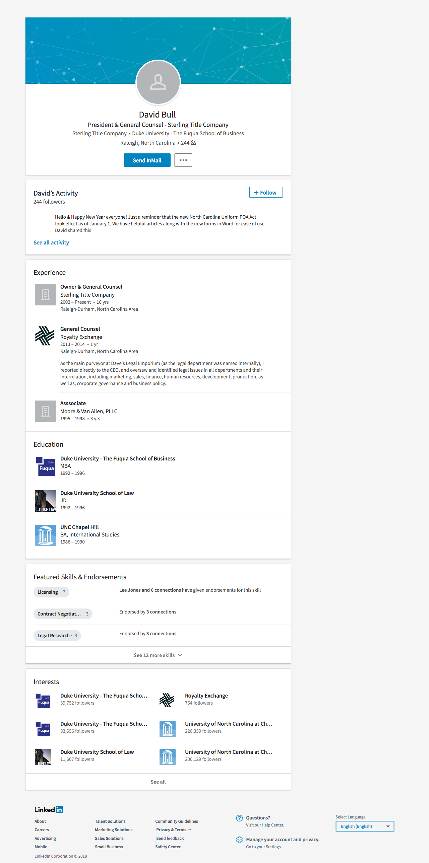Click the Fuqua logo in Education
The image size is (429, 863).
(x=46, y=466)
